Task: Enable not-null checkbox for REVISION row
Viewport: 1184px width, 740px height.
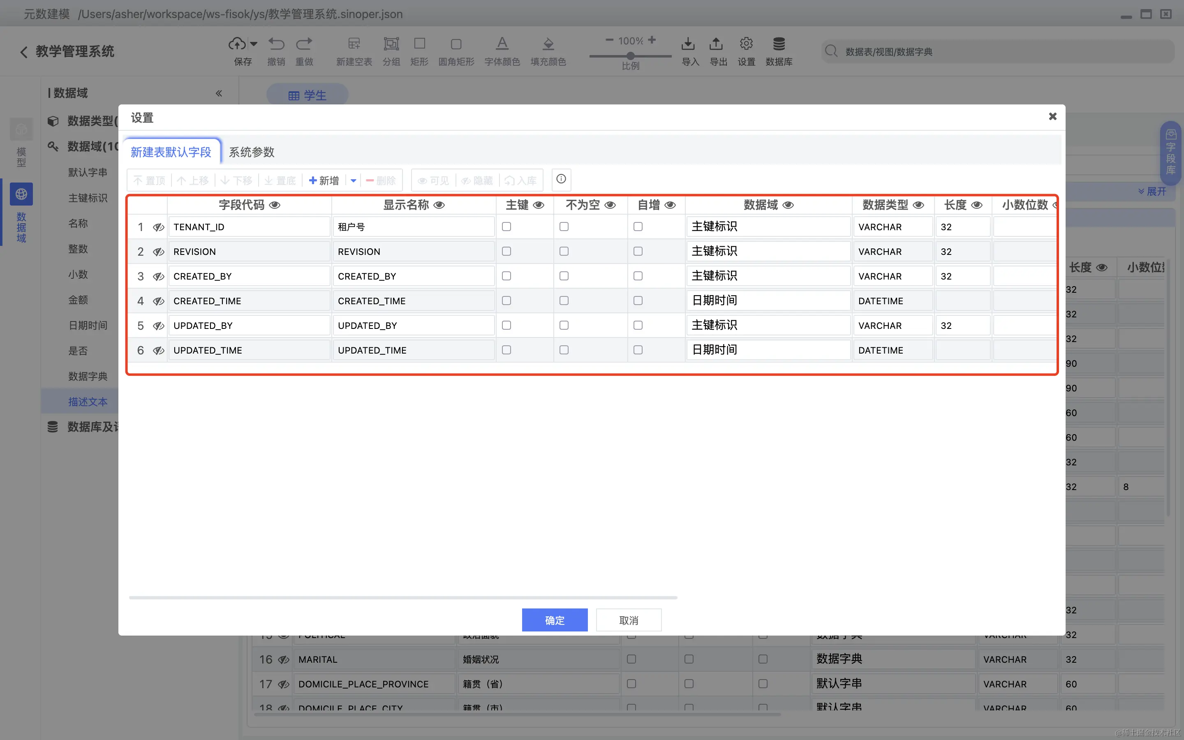Action: (x=564, y=251)
